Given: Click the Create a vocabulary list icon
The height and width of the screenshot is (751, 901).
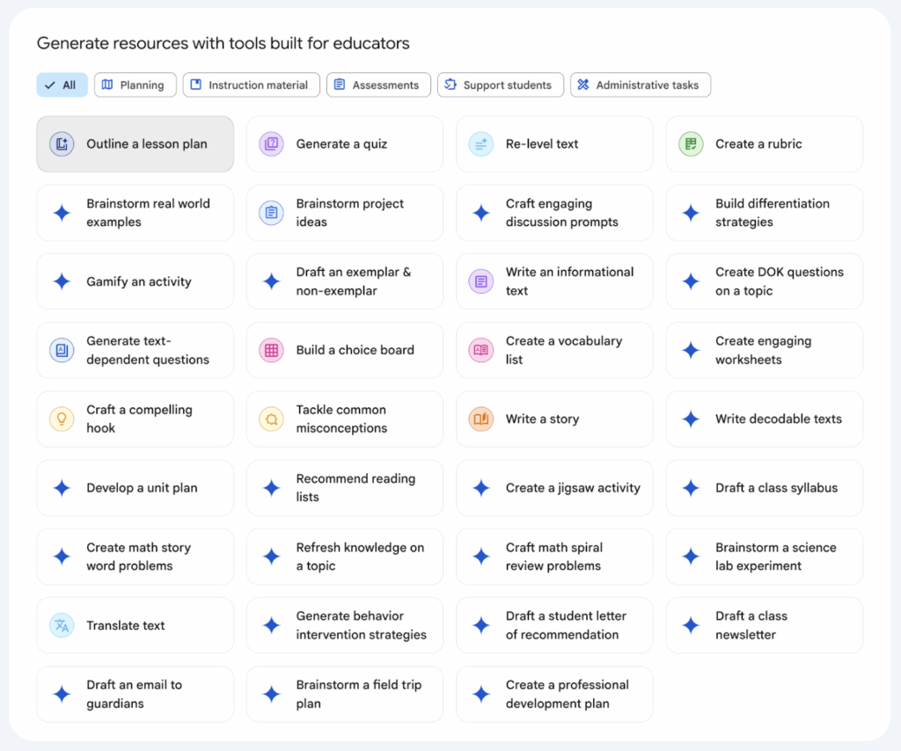Looking at the screenshot, I should (x=480, y=350).
